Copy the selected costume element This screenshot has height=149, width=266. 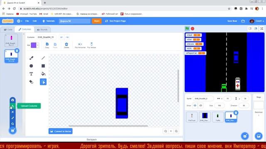pos(47,45)
